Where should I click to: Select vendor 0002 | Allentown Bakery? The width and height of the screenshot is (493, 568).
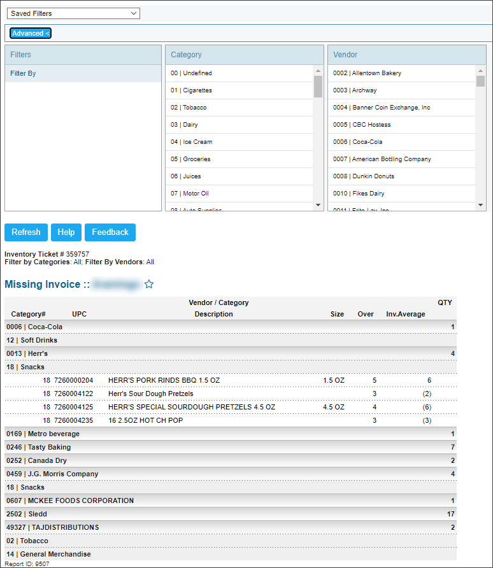tap(401, 73)
